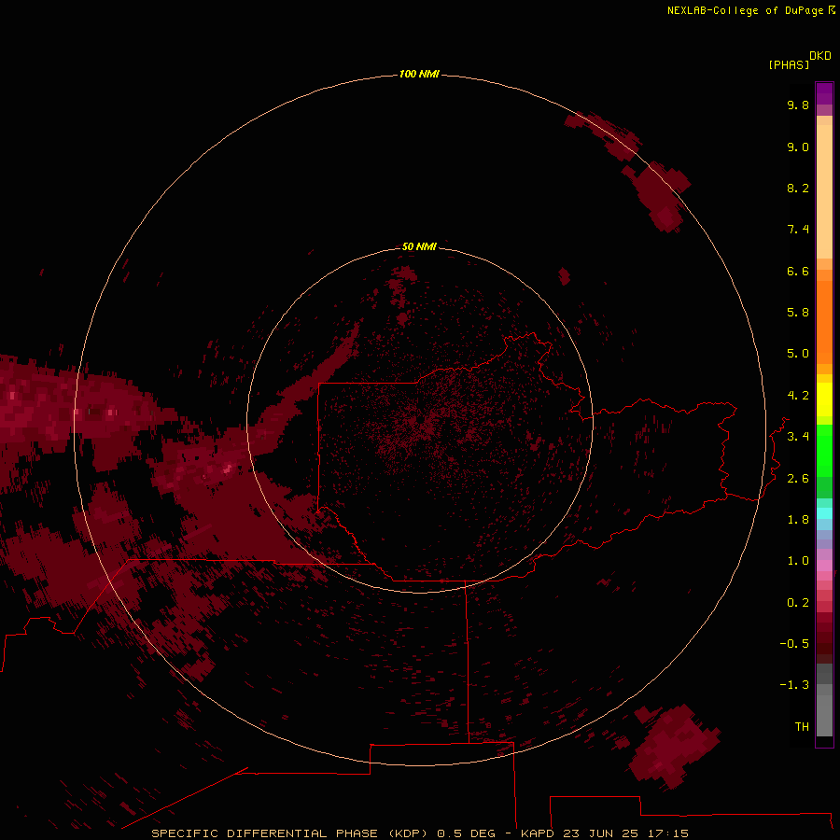This screenshot has width=840, height=840.
Task: Click the bright yellow color bar segment
Action: pyautogui.click(x=824, y=399)
